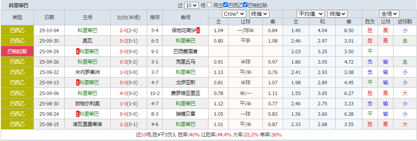The height and width of the screenshot is (141, 417).
Task: Open score 0-2(0-1) of 25-09-30 match
Action: [129, 41]
